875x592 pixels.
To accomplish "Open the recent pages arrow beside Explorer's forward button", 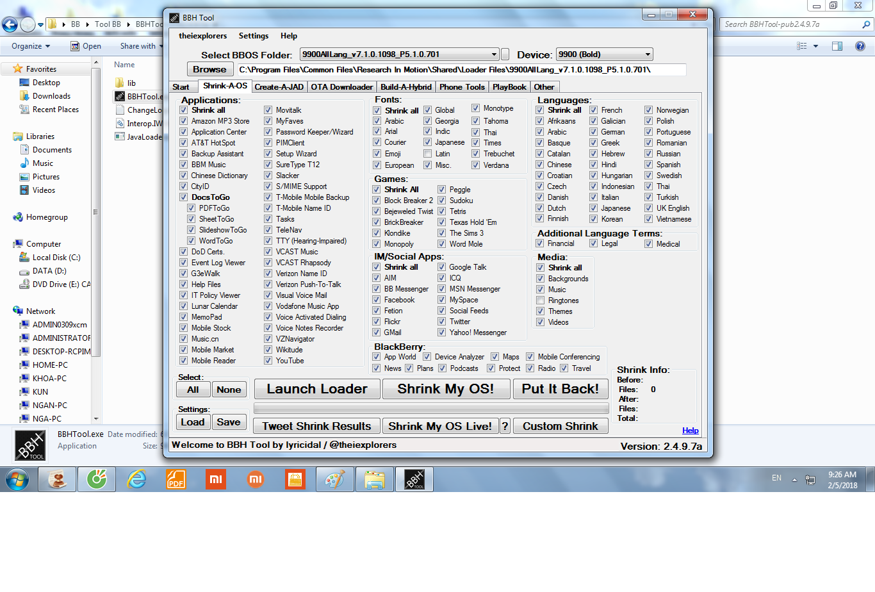I will [40, 25].
